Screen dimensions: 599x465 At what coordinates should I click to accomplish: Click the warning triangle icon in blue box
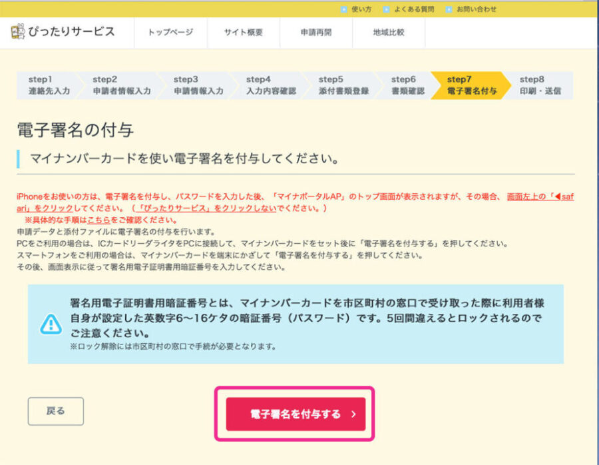click(x=51, y=324)
